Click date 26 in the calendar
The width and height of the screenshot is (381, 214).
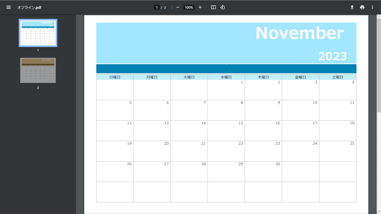pos(129,164)
